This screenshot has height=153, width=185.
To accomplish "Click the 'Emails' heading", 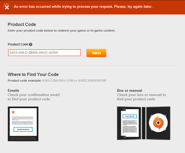I will (x=13, y=90).
